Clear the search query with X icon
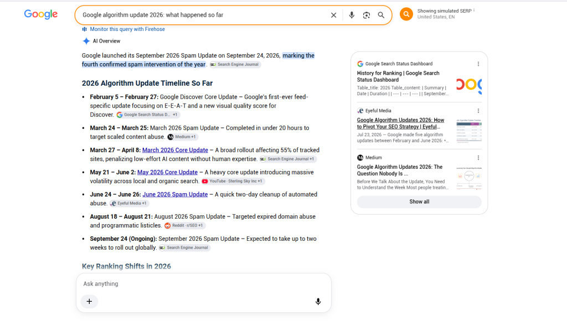 pos(333,15)
